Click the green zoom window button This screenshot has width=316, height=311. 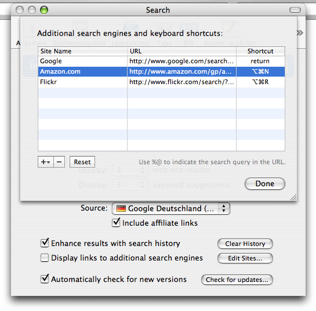tap(44, 10)
